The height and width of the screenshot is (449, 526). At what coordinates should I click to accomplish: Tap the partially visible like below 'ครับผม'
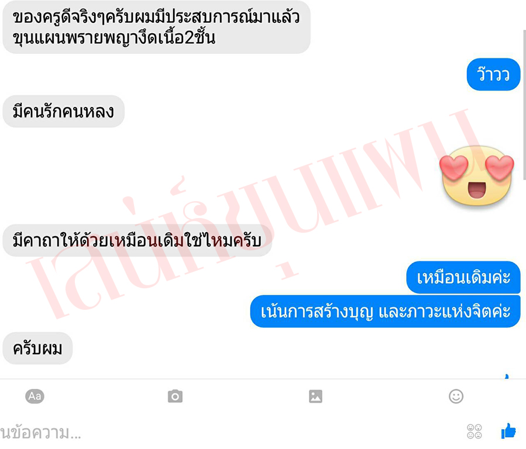(507, 377)
